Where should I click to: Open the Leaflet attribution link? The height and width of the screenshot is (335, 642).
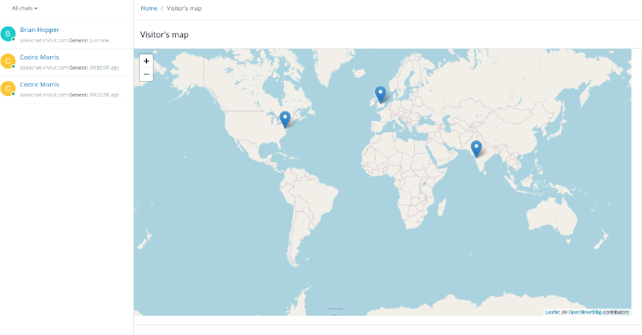point(552,312)
